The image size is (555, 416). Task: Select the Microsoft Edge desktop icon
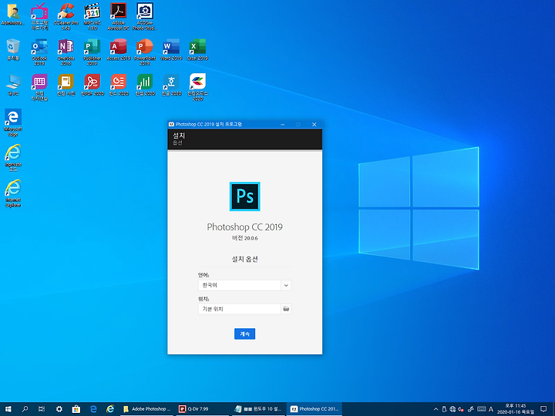coord(13,122)
